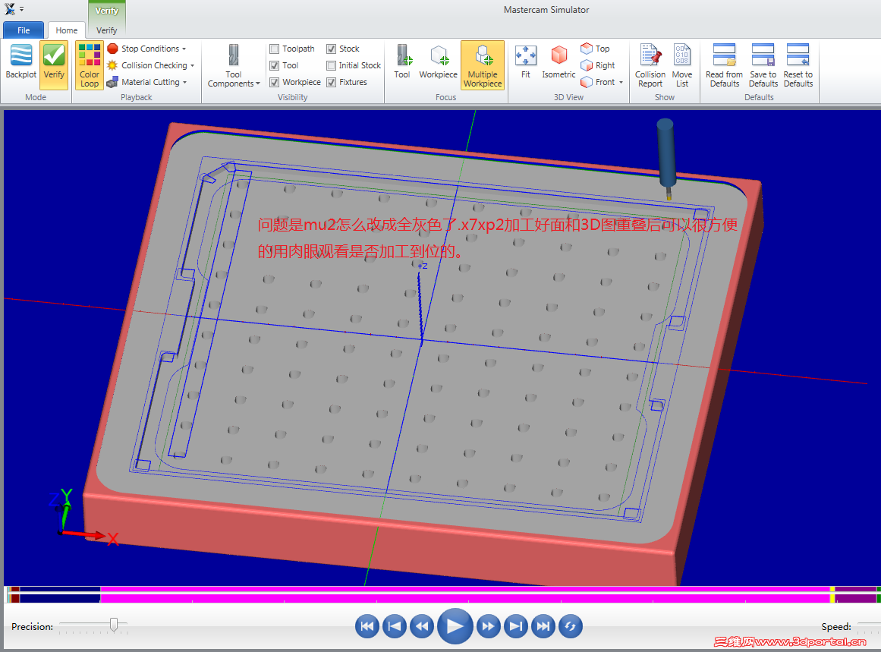Toggle the Stock visibility checkbox

(x=332, y=49)
